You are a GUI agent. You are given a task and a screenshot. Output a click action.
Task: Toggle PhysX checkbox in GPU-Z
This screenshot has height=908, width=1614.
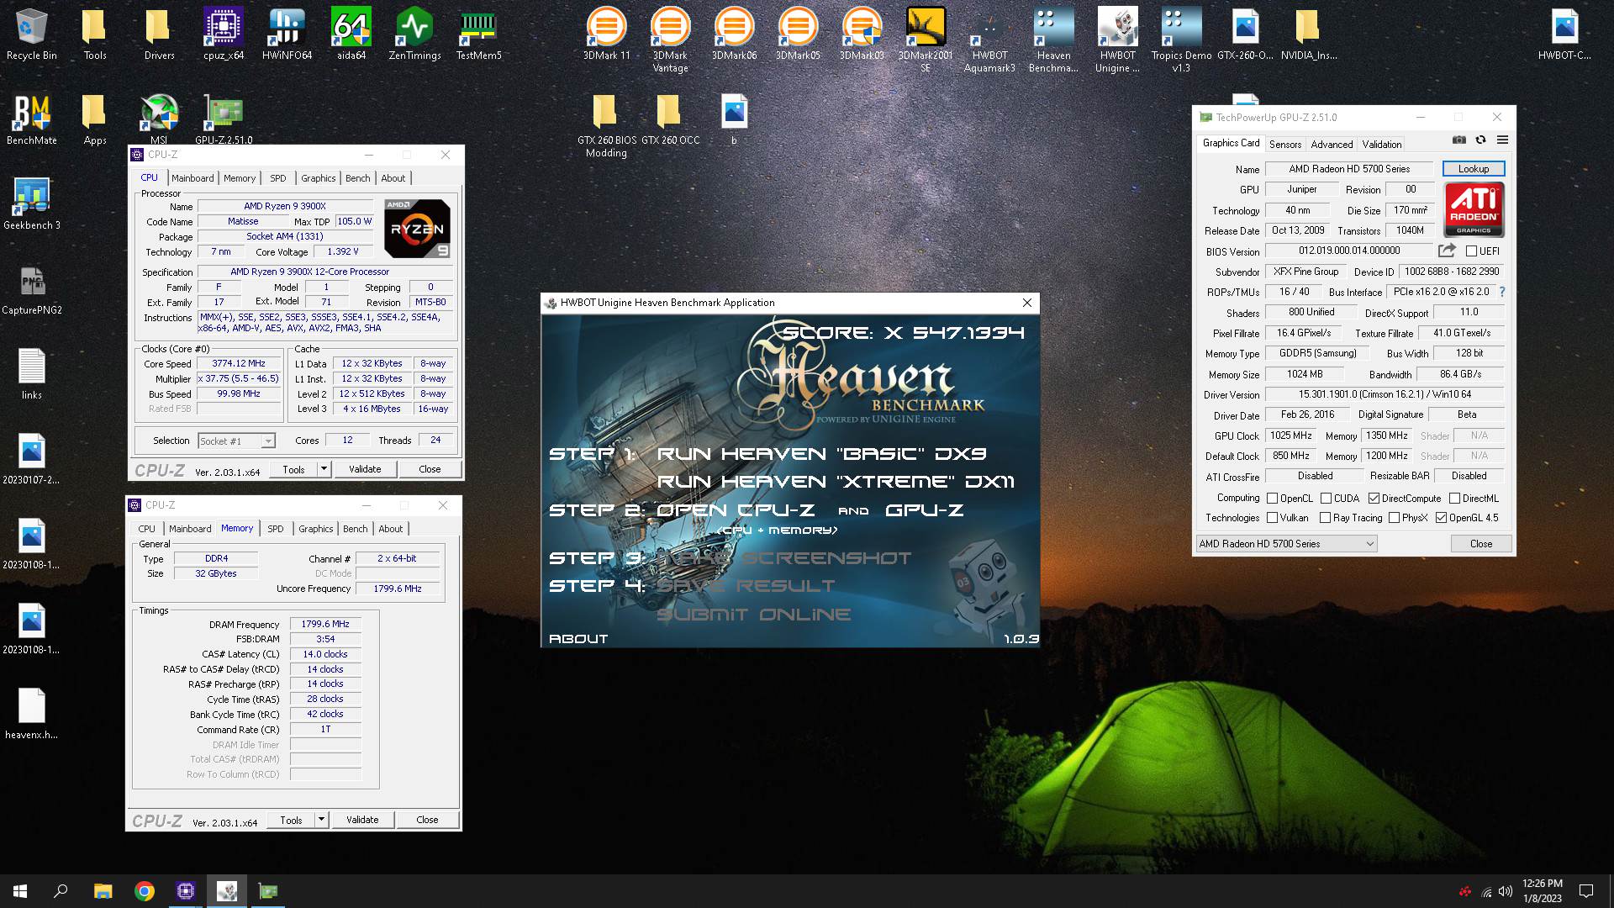[1394, 518]
